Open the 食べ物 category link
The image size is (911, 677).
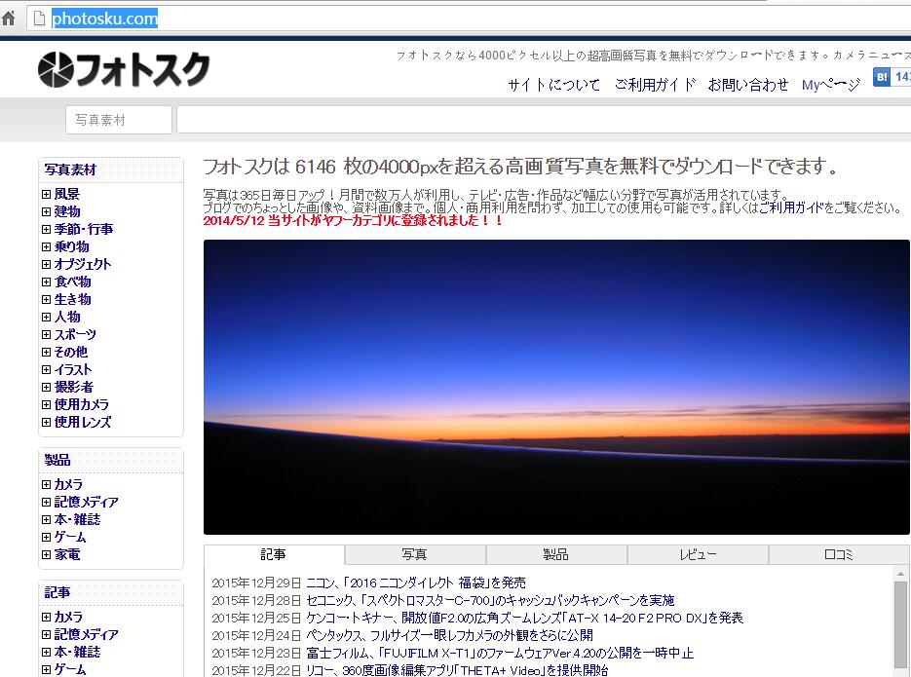[73, 282]
